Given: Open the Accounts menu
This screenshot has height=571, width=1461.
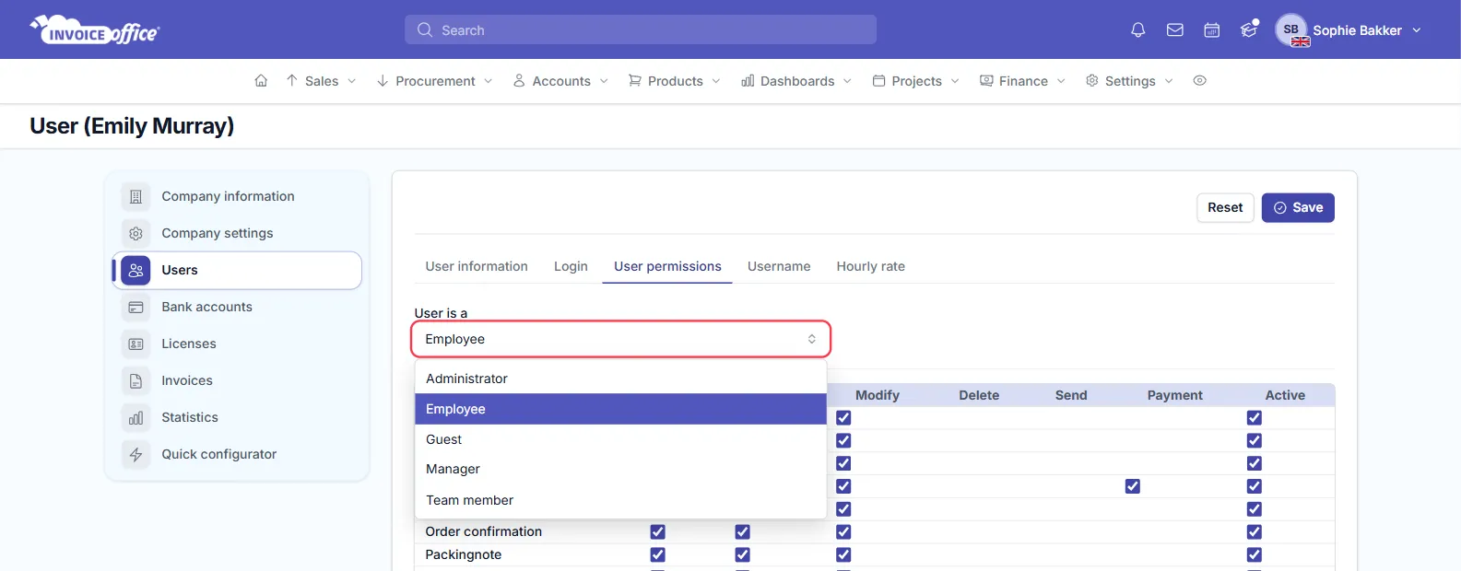Looking at the screenshot, I should click(x=560, y=81).
